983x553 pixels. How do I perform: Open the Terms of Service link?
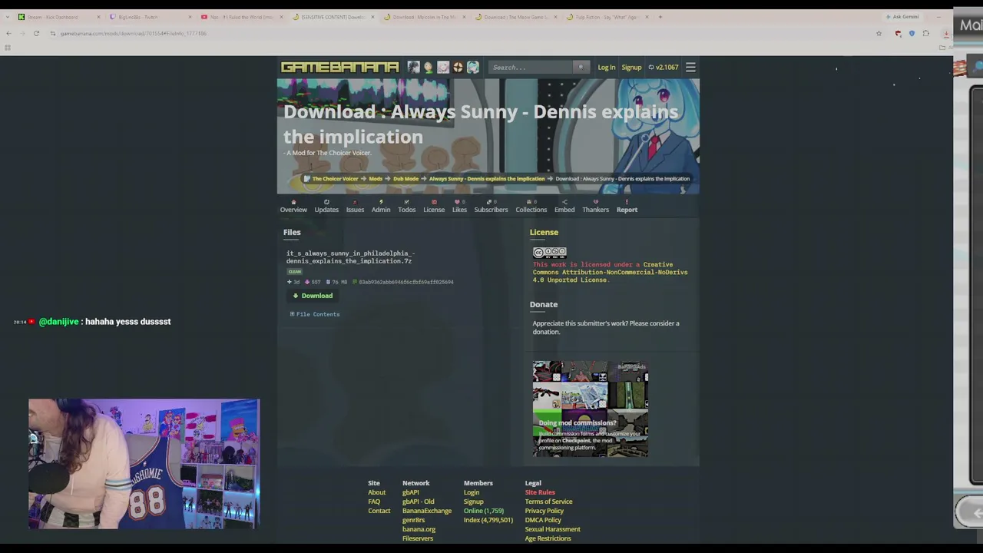[548, 502]
